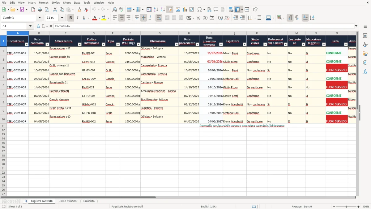Apply yellow background color
Screen dimensions: 371x209
[104, 18]
